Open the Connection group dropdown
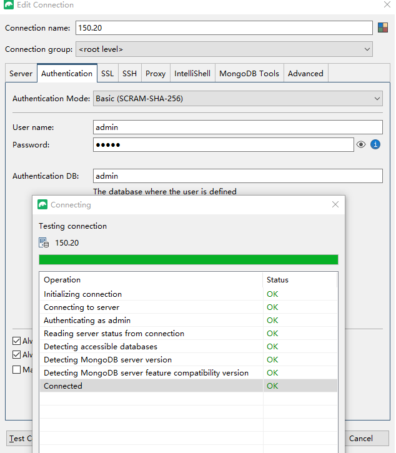The width and height of the screenshot is (396, 453). 224,49
